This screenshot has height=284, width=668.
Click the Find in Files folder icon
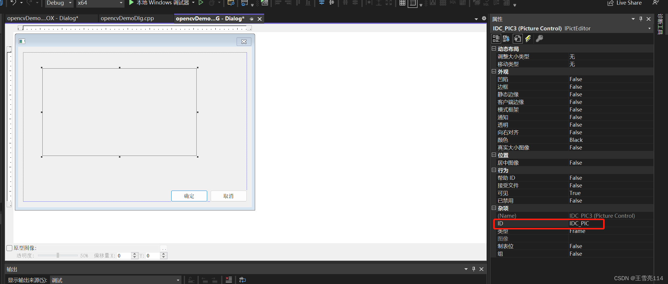[231, 3]
